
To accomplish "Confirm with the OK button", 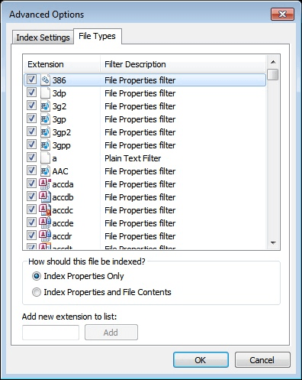I will click(201, 360).
